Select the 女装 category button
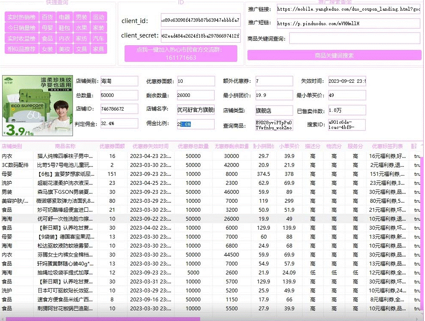This screenshot has width=425, height=321. click(x=47, y=49)
